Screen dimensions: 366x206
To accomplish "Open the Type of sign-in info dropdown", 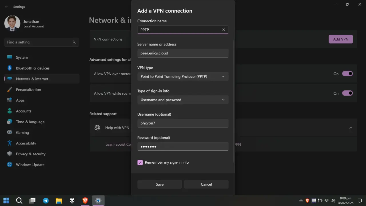I will [183, 100].
